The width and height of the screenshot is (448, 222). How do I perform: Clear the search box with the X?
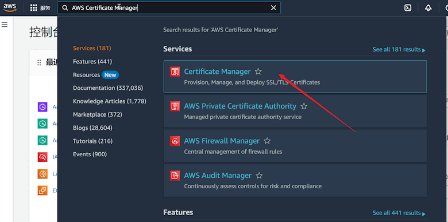[273, 8]
